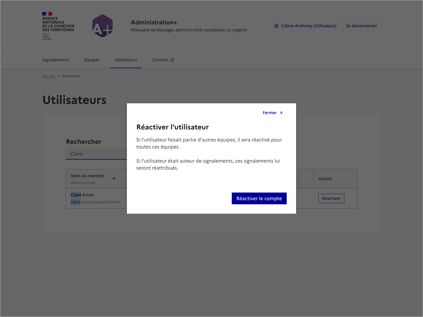The height and width of the screenshot is (317, 423).
Task: Open the Contact tab
Action: pyautogui.click(x=160, y=60)
